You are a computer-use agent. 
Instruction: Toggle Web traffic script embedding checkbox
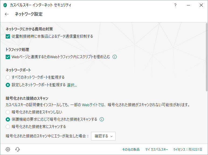(x=8, y=57)
